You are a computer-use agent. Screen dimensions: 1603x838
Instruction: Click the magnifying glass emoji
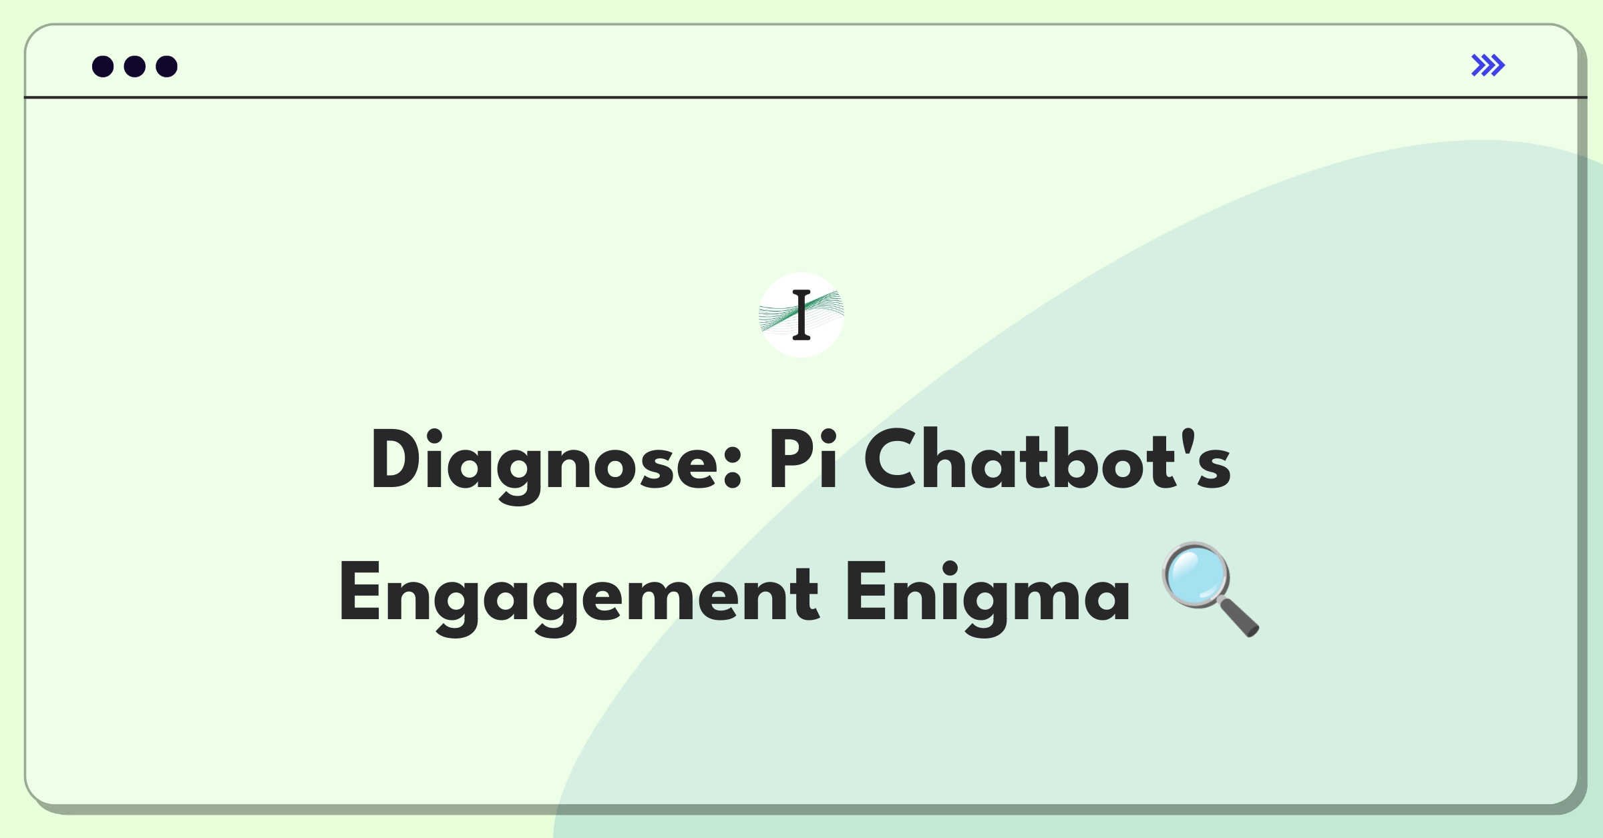click(1211, 590)
